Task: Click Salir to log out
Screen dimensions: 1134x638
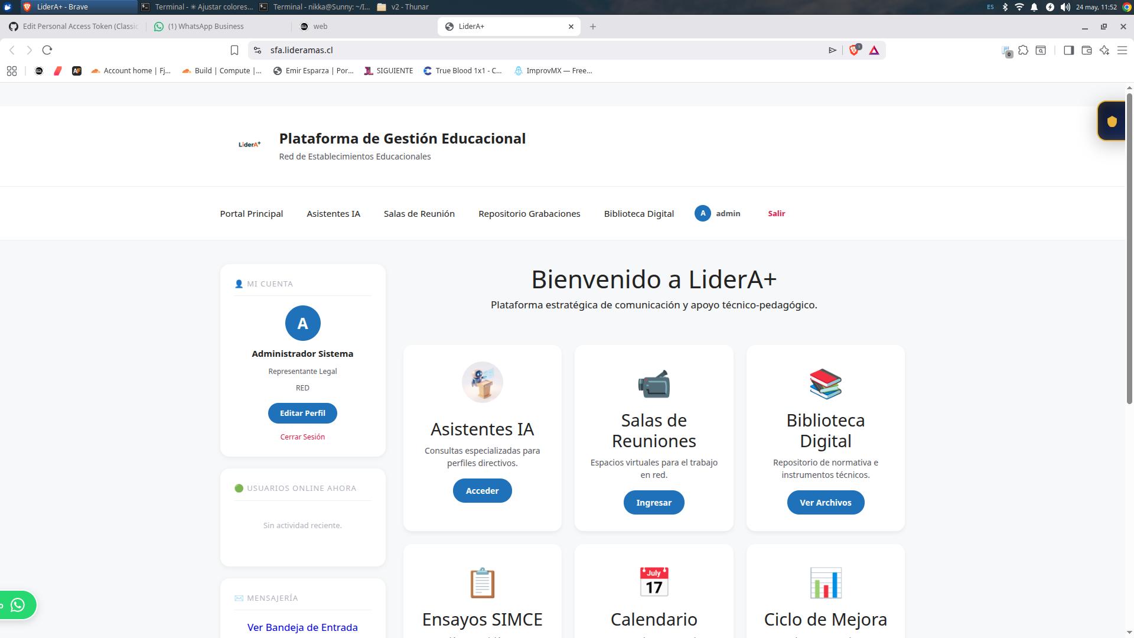Action: (777, 213)
